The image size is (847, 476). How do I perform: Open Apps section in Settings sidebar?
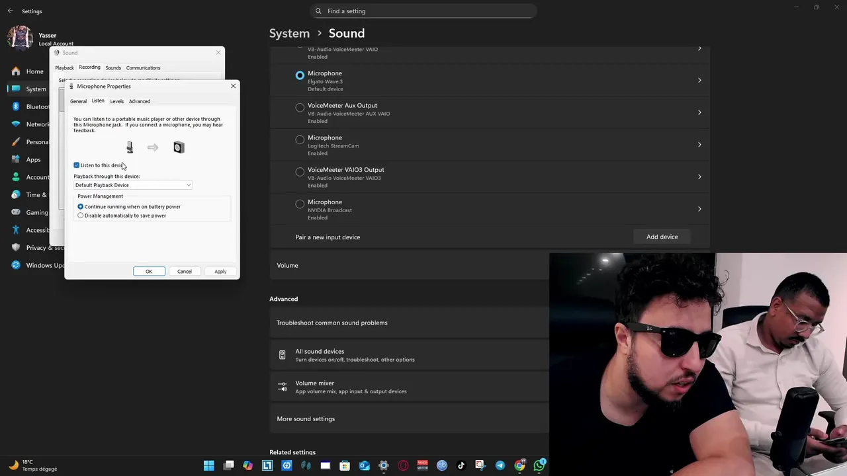click(x=33, y=159)
